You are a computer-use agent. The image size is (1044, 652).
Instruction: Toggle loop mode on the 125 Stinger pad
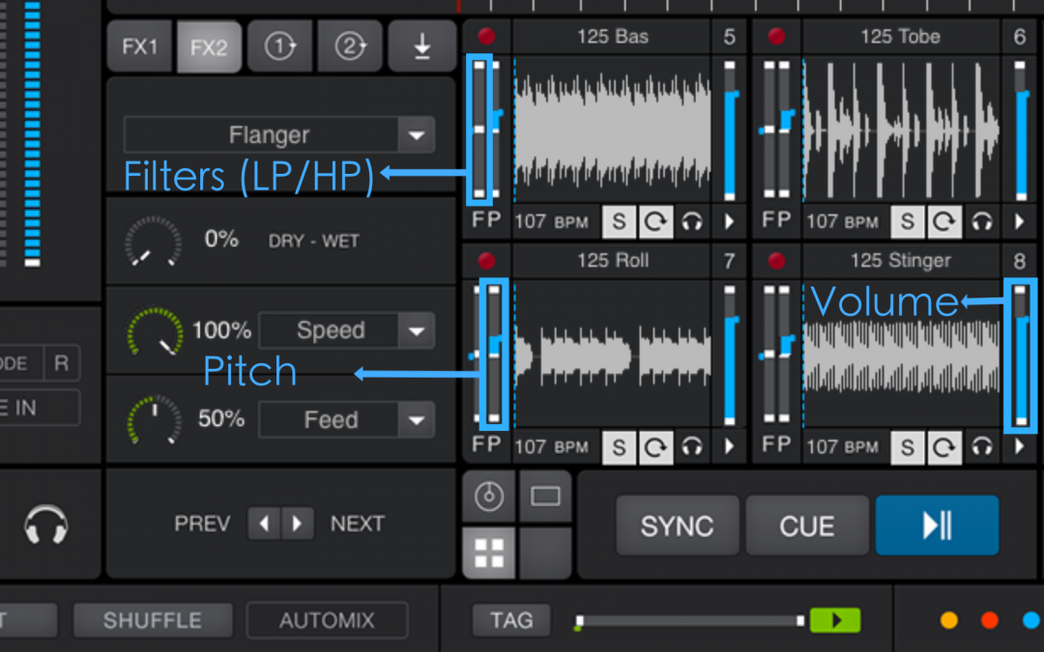pos(944,447)
